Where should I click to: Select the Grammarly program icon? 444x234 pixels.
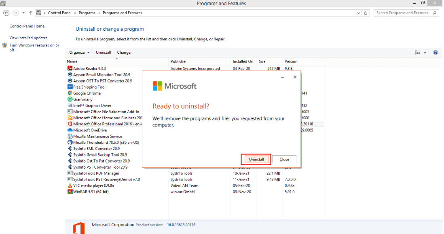pos(70,99)
